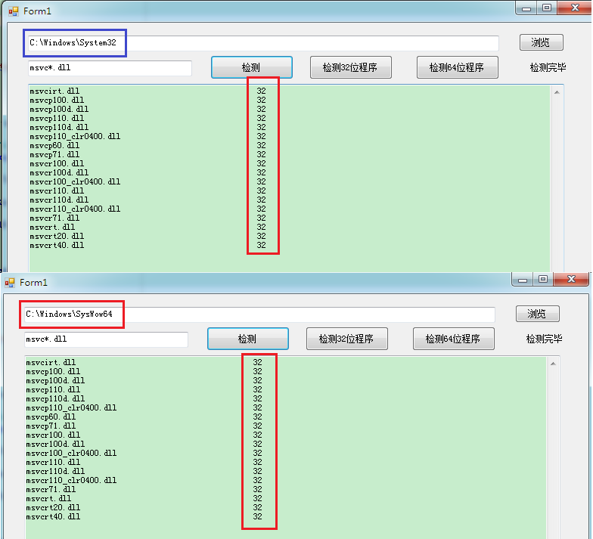Select msvcp110d.dll in the upper window list
593x539 pixels.
59,127
